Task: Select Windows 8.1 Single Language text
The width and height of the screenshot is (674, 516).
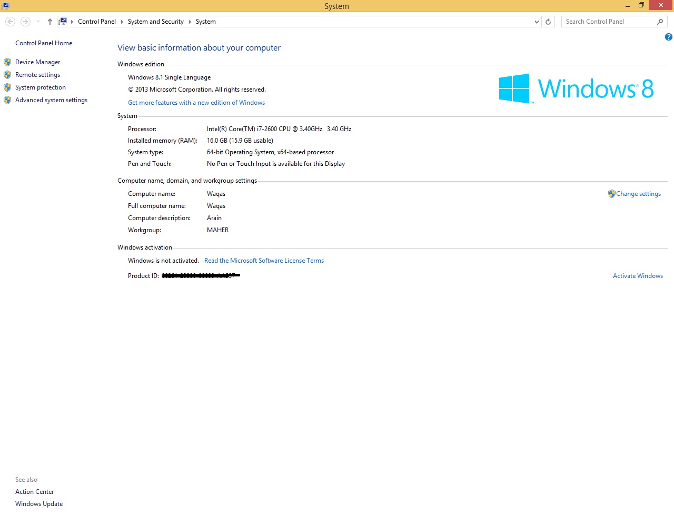Action: (x=169, y=77)
